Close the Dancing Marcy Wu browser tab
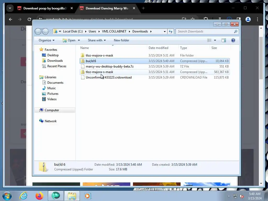 [134, 8]
